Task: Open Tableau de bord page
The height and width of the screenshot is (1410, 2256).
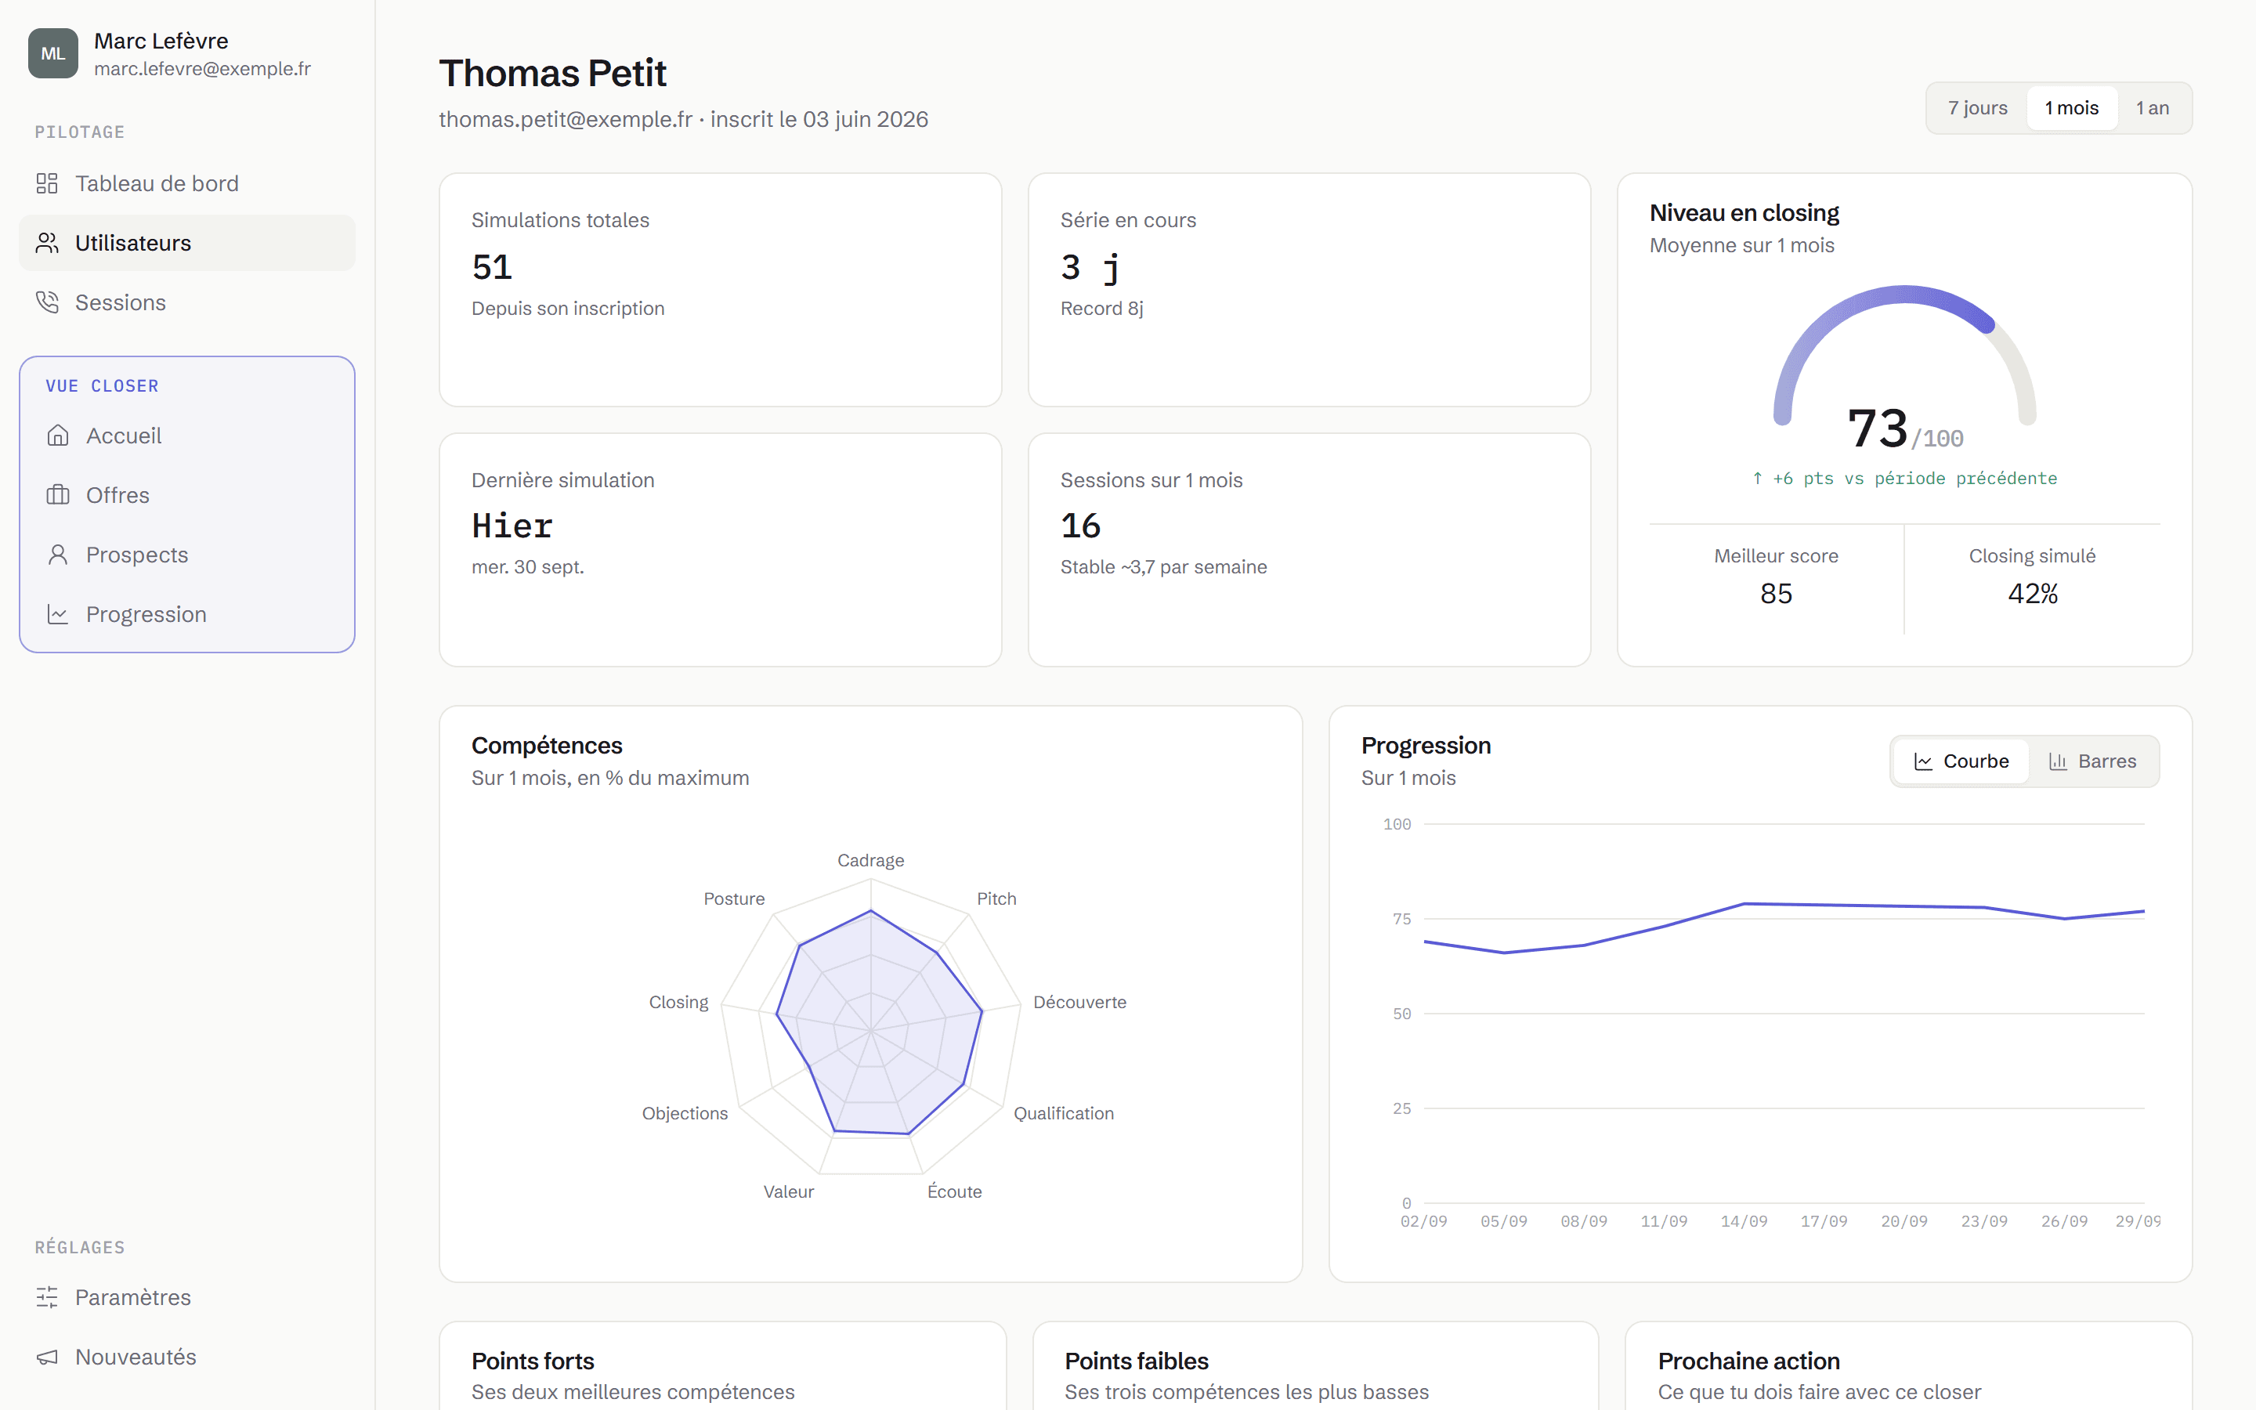Action: 186,184
